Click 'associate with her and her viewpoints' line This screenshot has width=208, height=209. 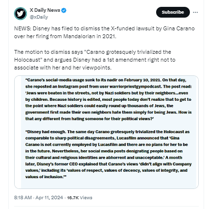click(63, 68)
